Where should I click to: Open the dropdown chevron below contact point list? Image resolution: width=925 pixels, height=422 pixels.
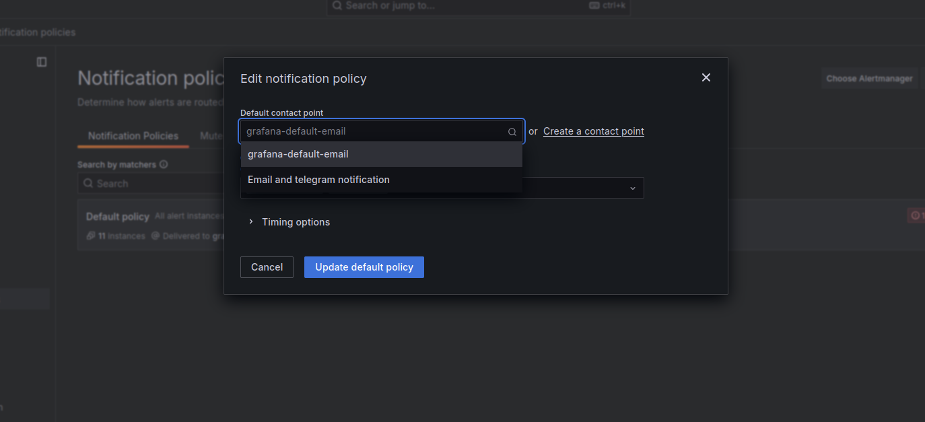click(x=633, y=188)
